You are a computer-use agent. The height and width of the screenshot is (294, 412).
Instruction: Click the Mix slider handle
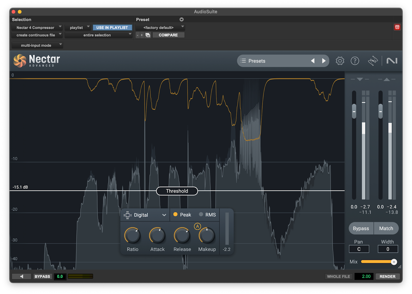[x=394, y=262]
